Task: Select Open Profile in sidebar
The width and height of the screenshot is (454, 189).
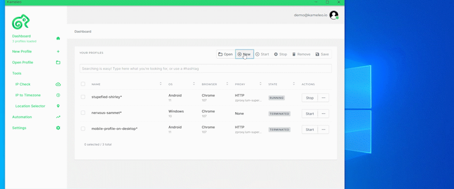Action: [23, 62]
